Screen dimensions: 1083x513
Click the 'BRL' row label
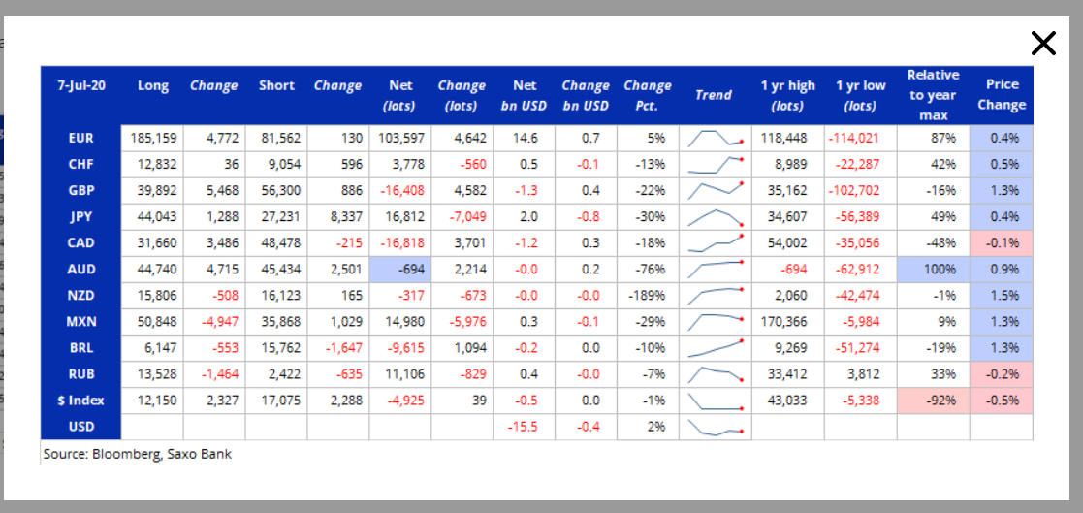tap(81, 348)
